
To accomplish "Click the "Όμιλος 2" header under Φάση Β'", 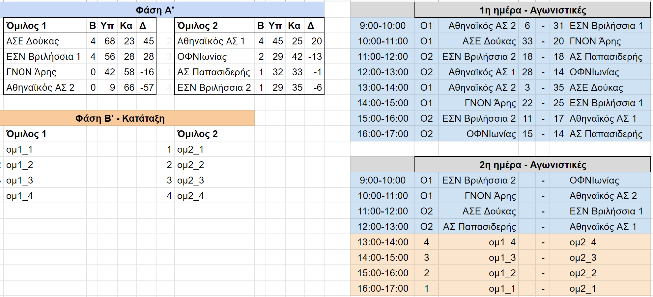I will coord(197,134).
